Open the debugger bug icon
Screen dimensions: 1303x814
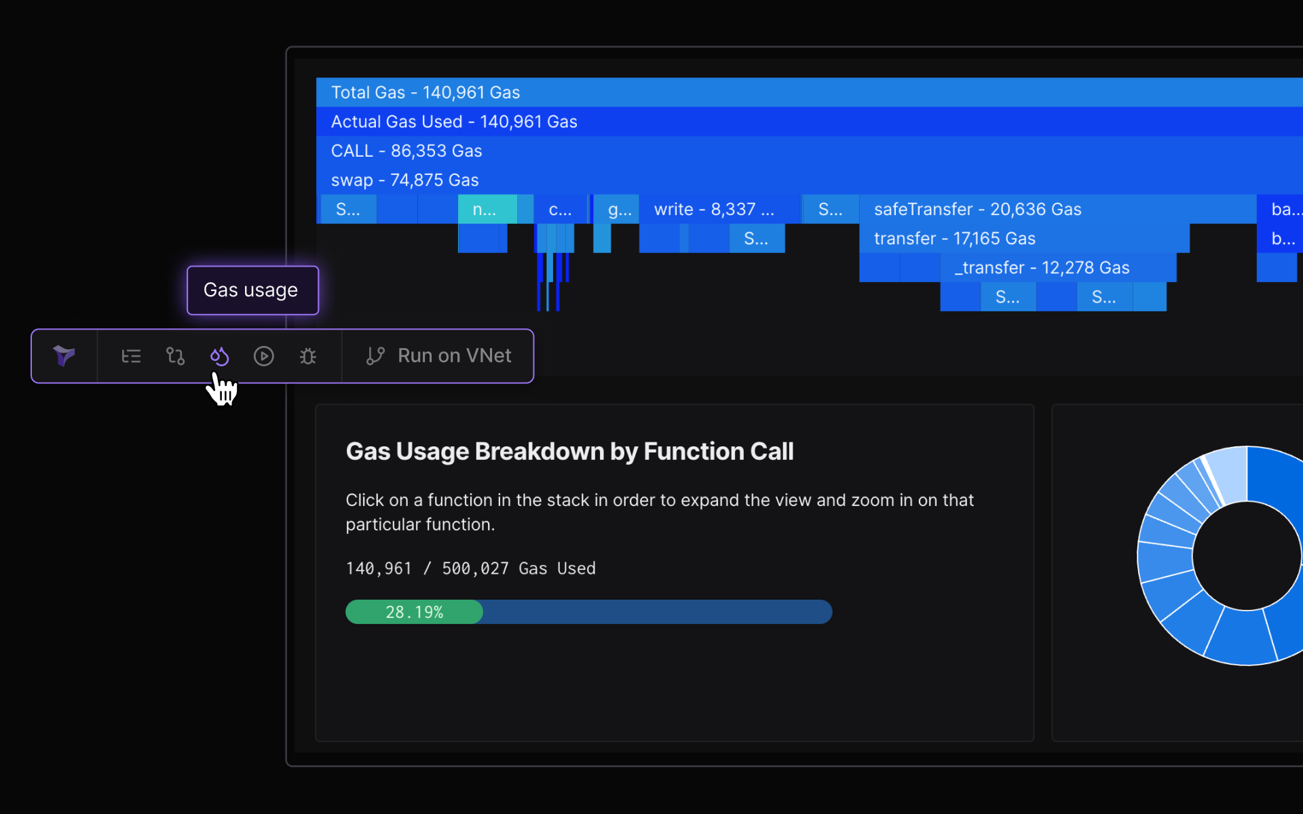click(x=308, y=356)
